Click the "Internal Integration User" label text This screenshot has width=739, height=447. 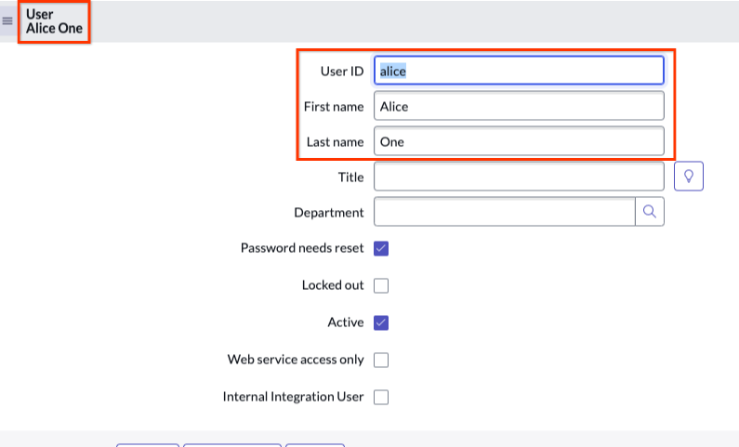point(293,397)
